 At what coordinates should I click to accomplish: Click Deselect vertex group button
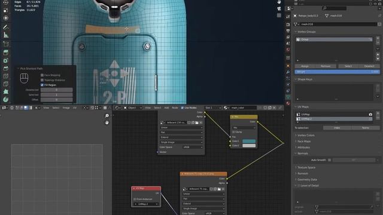coord(369,66)
